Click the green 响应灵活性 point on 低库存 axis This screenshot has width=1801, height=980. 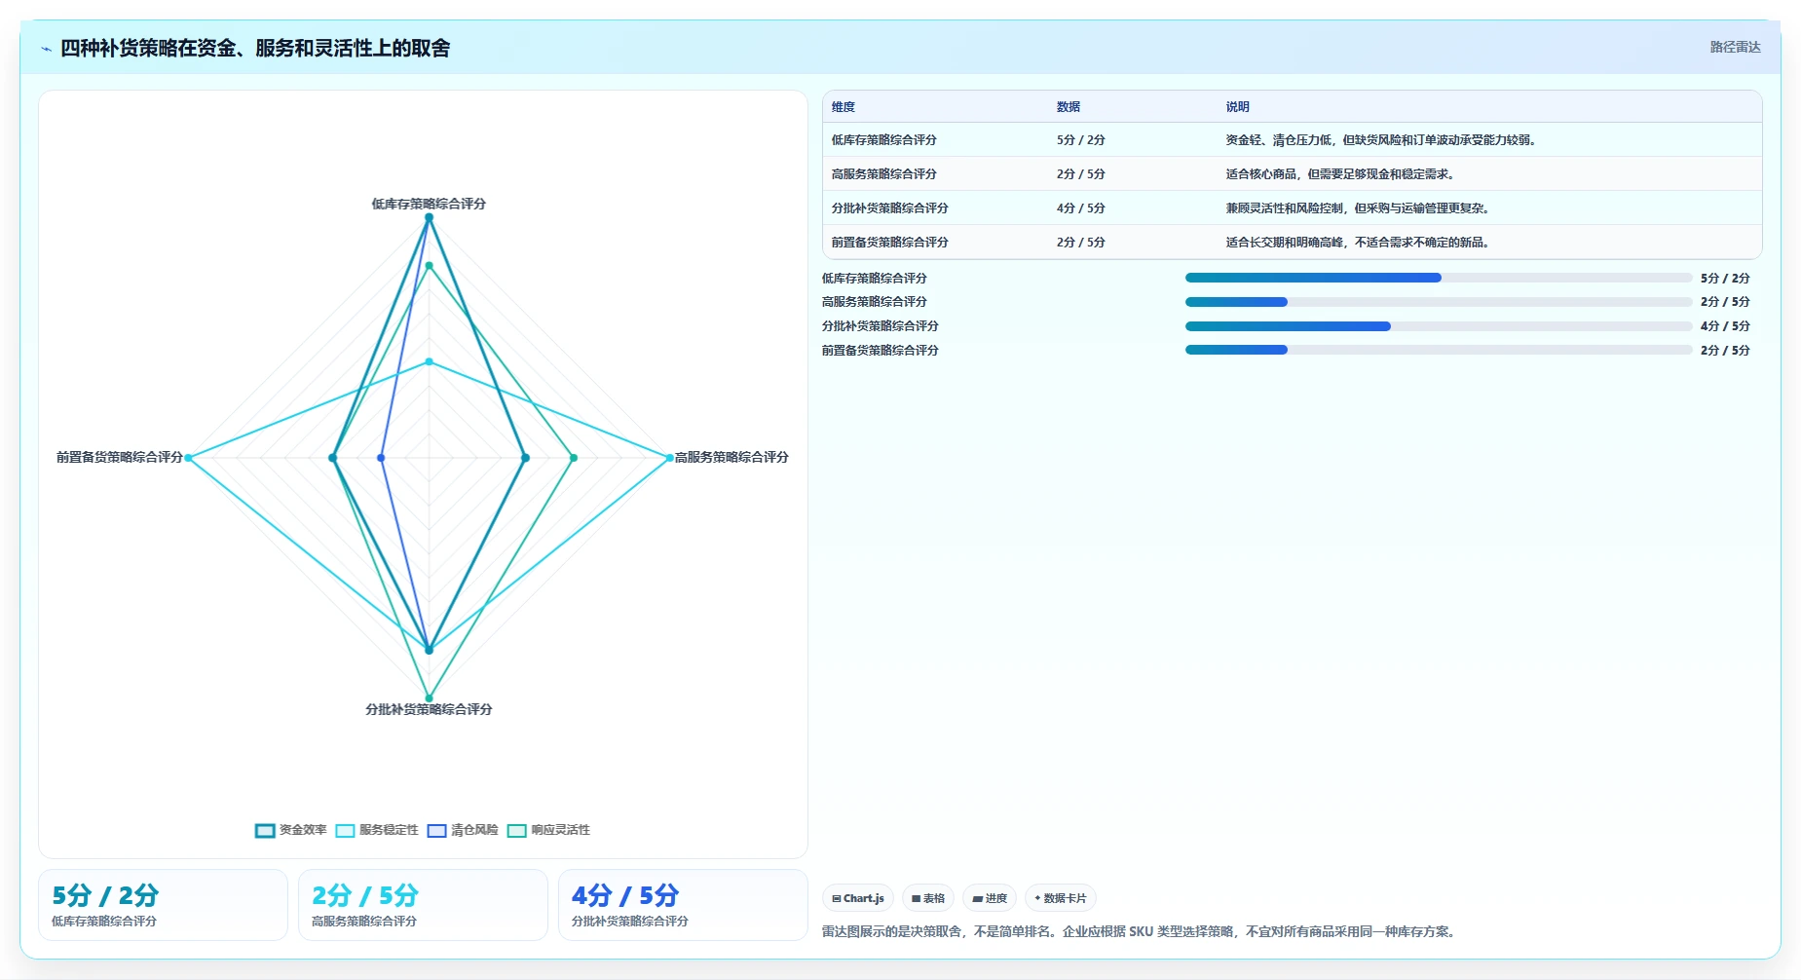pyautogui.click(x=429, y=265)
